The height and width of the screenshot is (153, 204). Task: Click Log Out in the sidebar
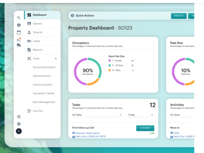(x=38, y=111)
